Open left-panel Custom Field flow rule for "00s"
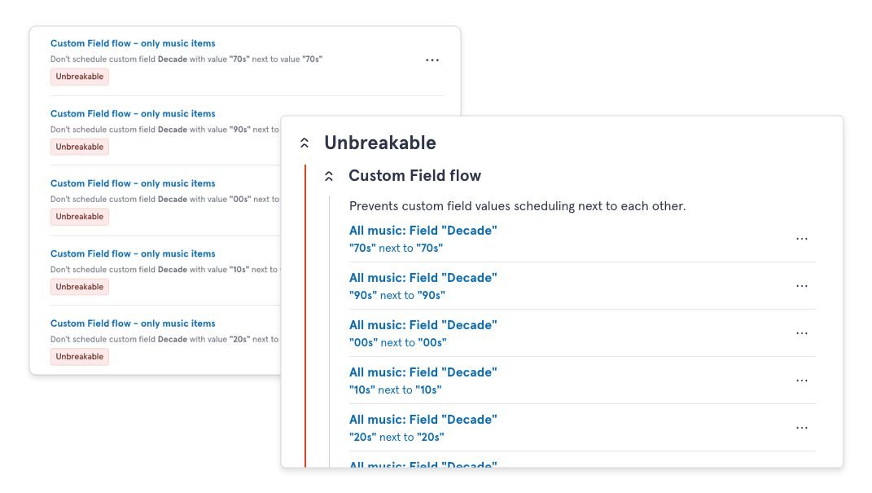Viewport: 872px width, 493px height. point(133,183)
